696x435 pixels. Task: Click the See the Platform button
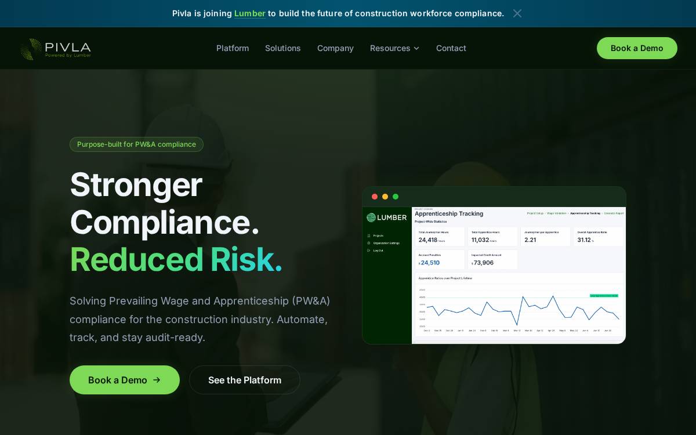click(245, 380)
